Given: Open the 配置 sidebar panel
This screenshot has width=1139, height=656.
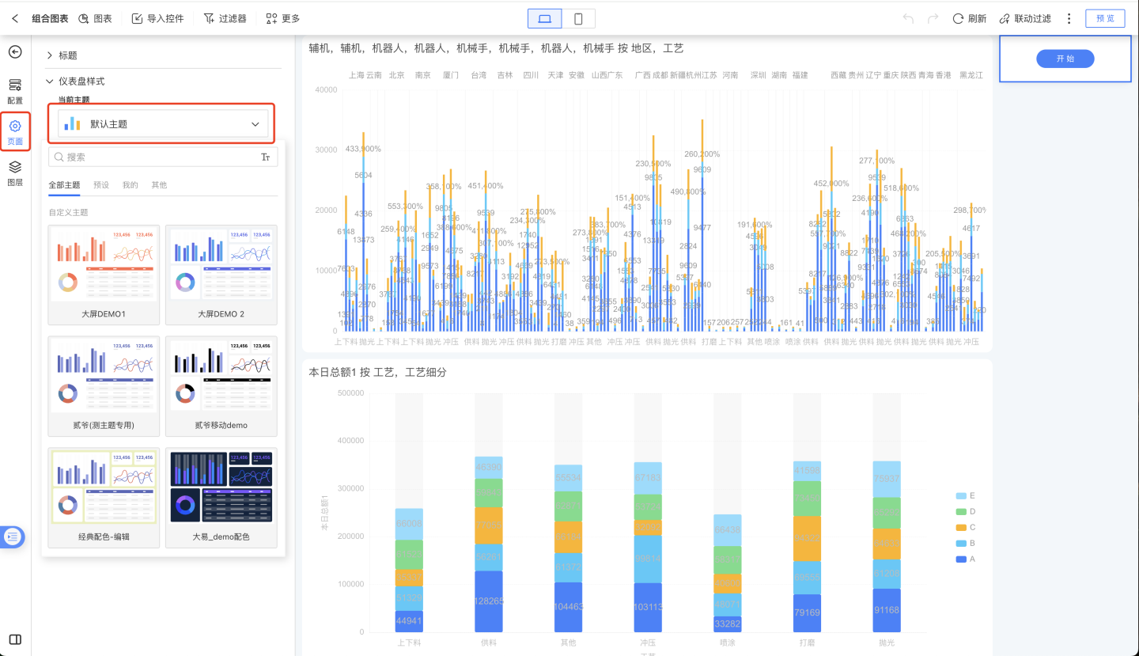Looking at the screenshot, I should point(15,91).
